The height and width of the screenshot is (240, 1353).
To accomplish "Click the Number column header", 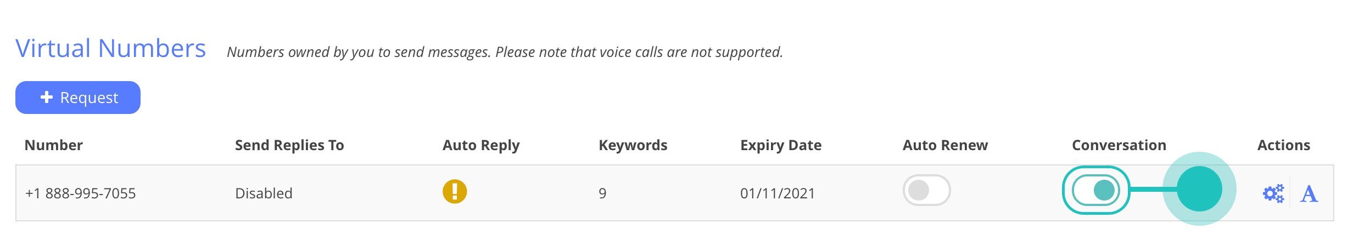I will 54,145.
